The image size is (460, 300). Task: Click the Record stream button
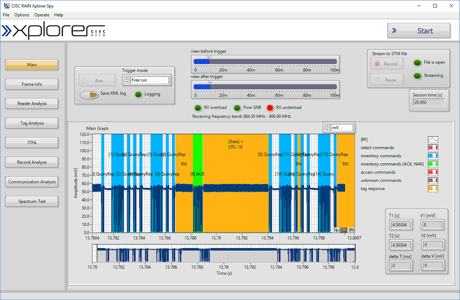[x=387, y=64]
